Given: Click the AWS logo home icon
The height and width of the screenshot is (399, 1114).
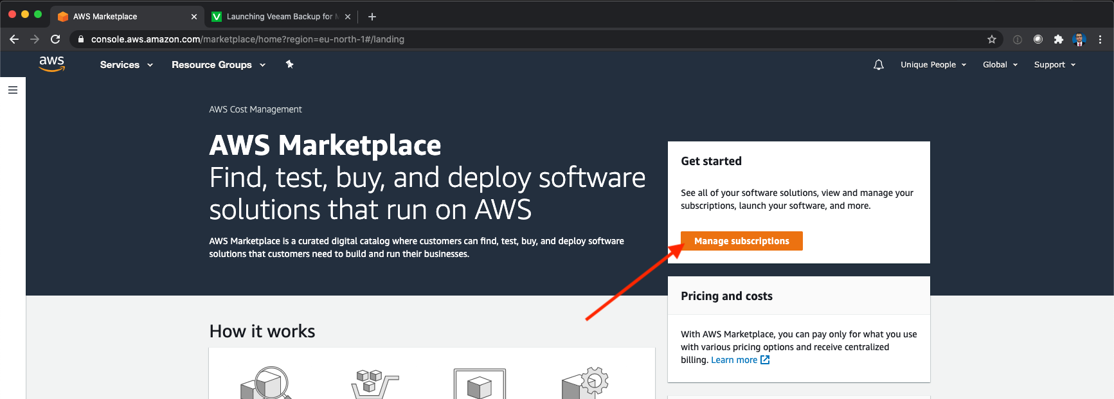Looking at the screenshot, I should click(x=52, y=64).
